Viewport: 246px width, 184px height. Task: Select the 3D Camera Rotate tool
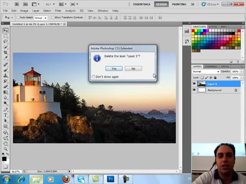pos(5,138)
